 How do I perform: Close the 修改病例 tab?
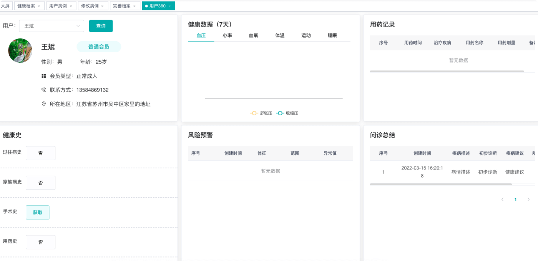102,6
